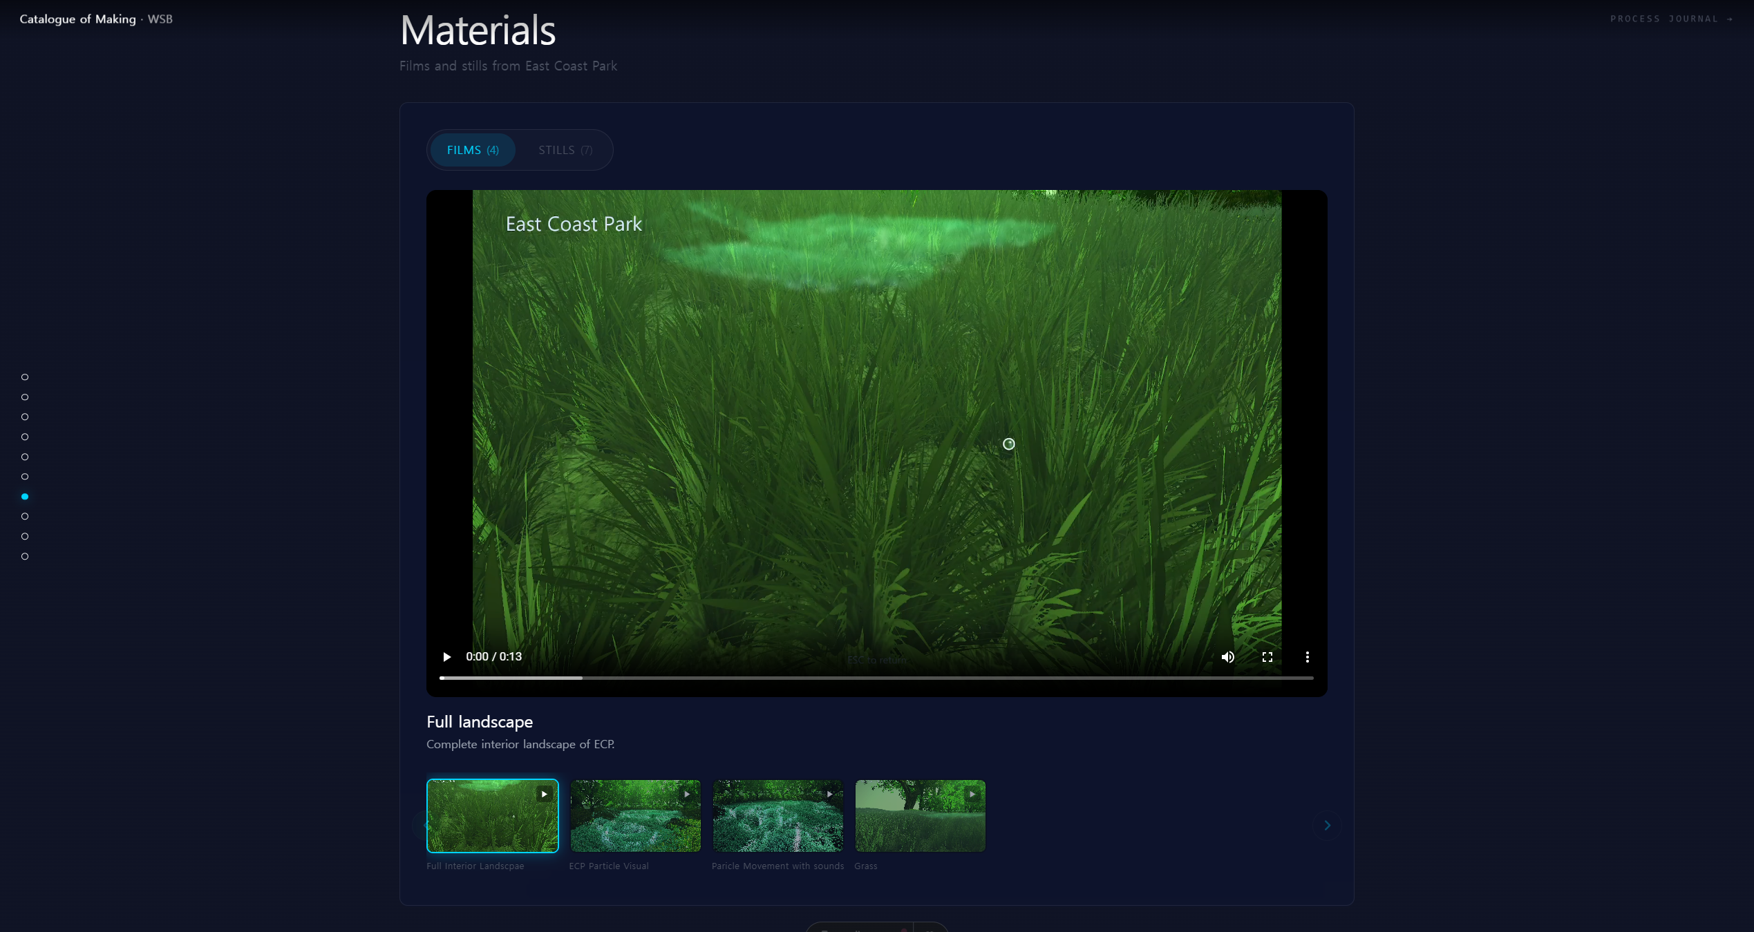Enter fullscreen on the video player
The image size is (1754, 932).
tap(1267, 657)
